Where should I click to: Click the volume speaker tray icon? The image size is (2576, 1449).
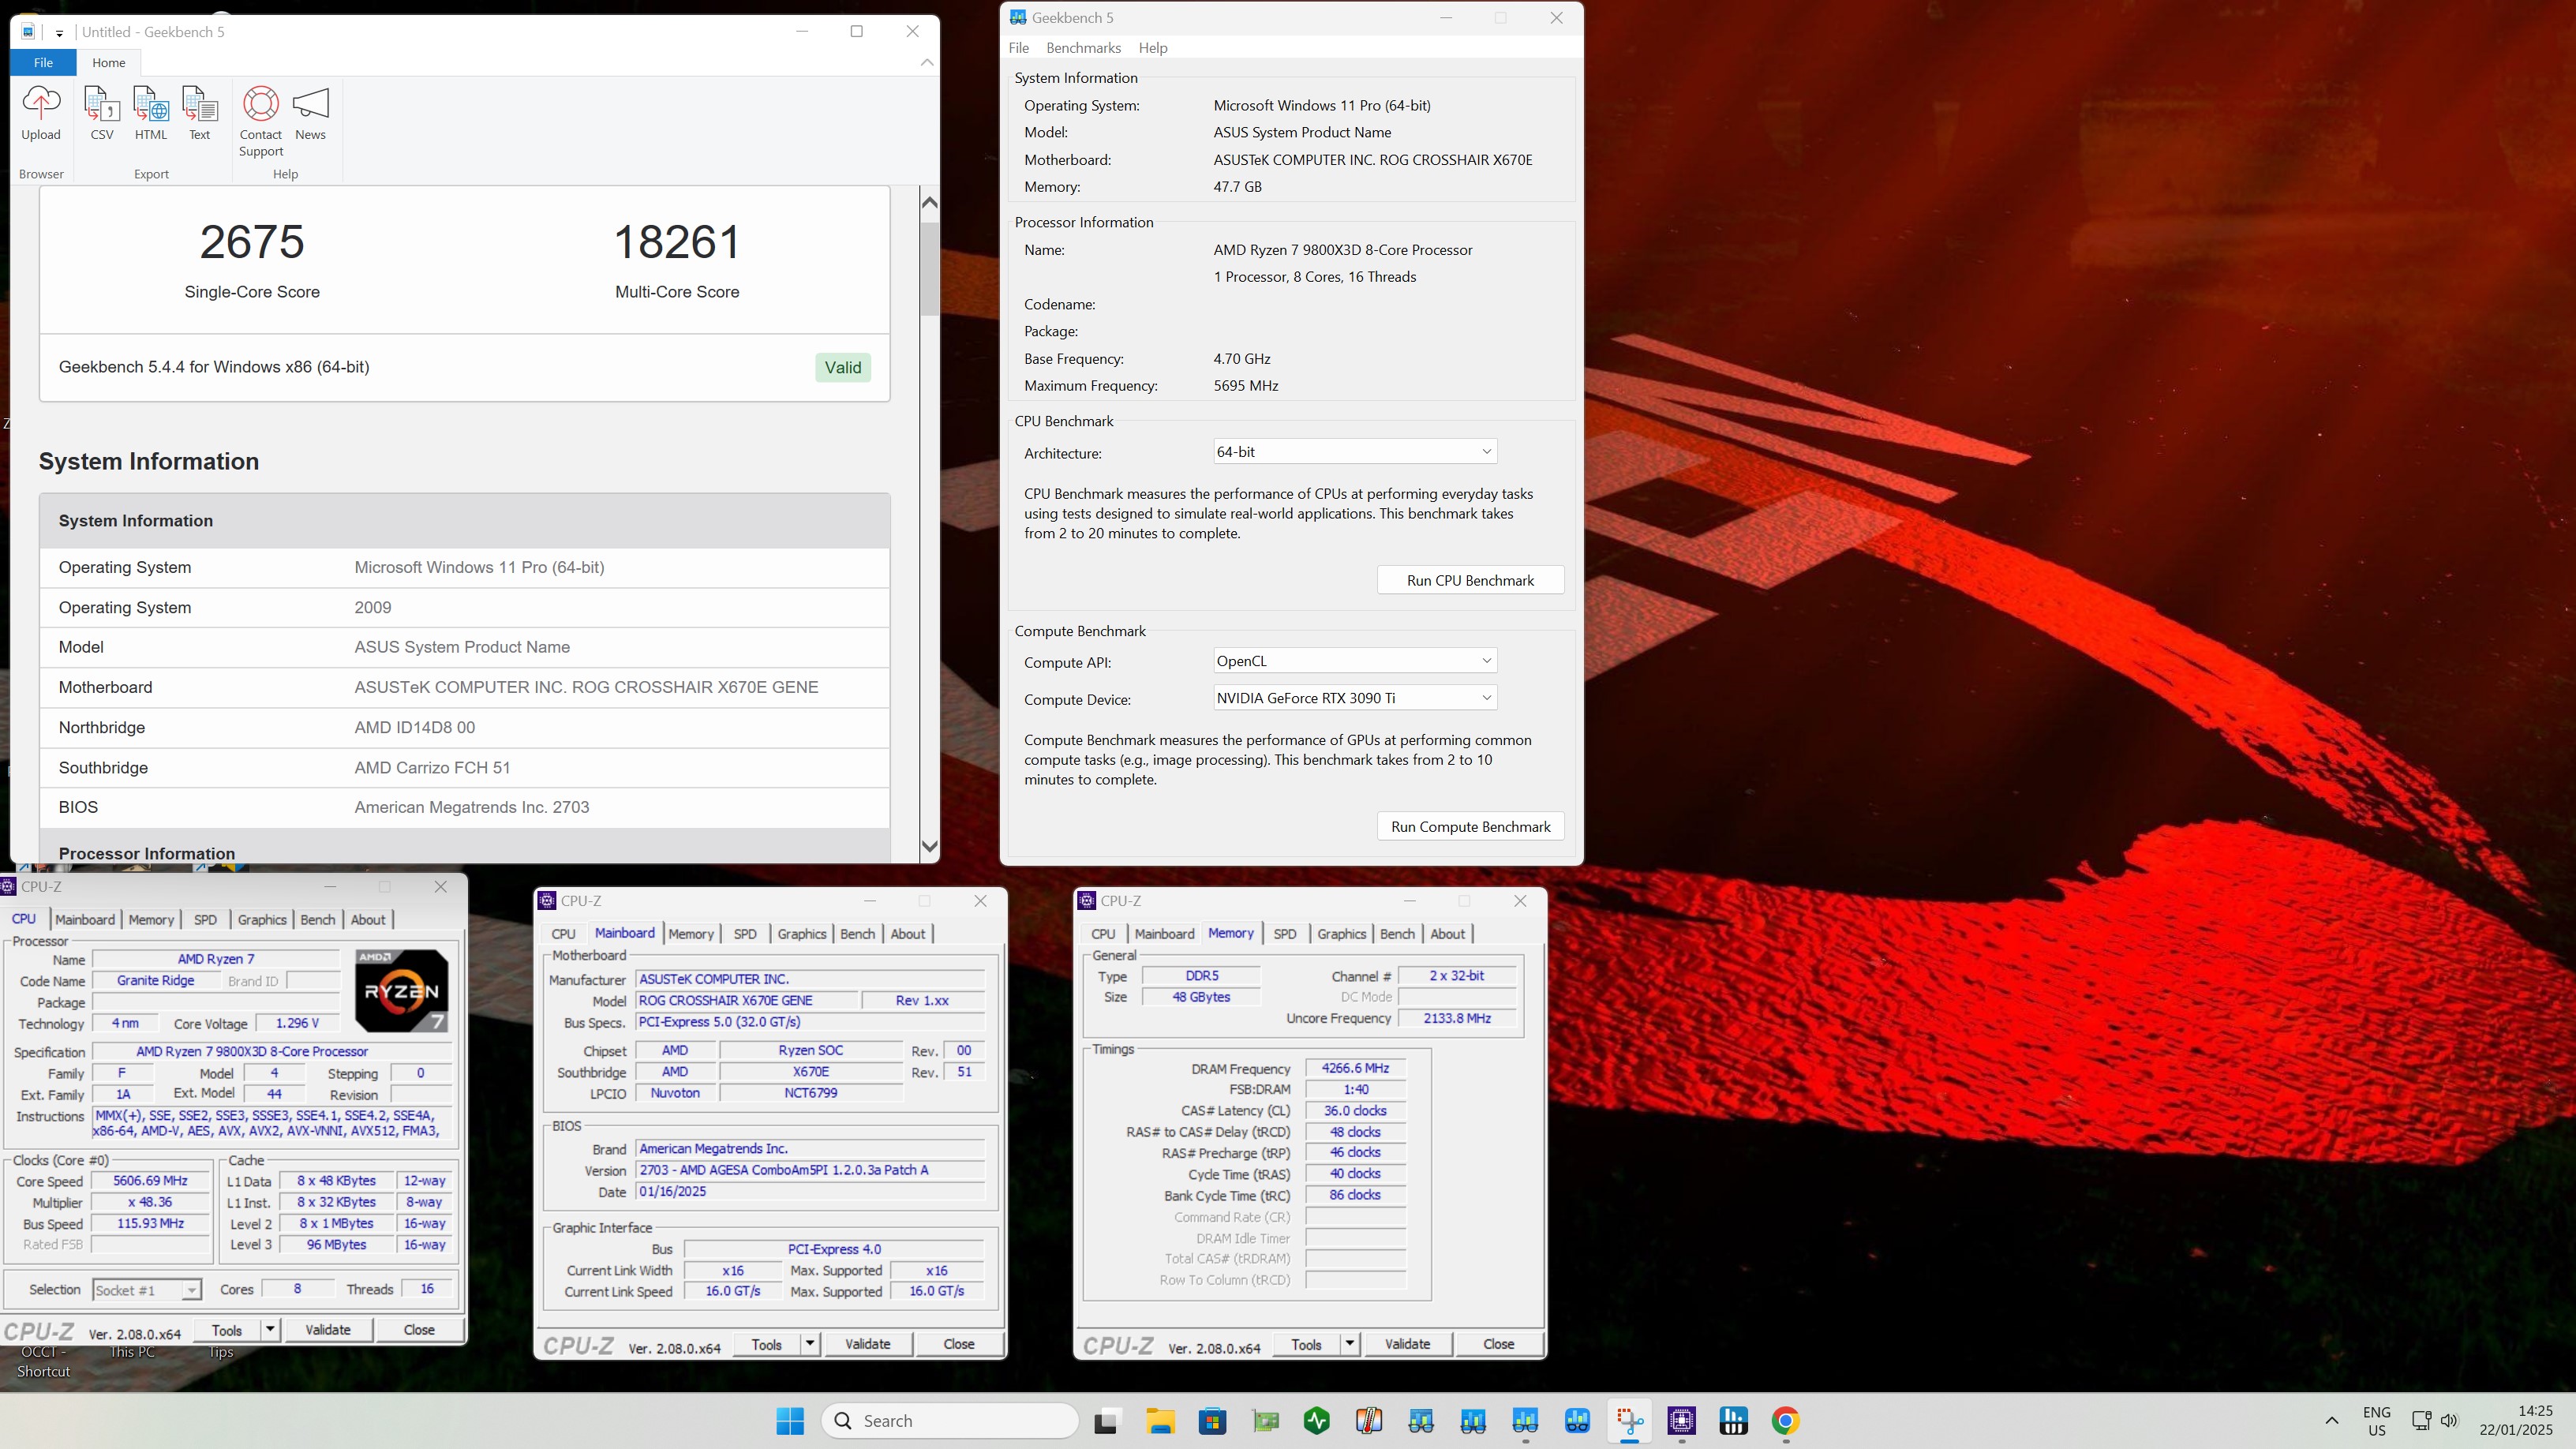tap(2449, 1421)
